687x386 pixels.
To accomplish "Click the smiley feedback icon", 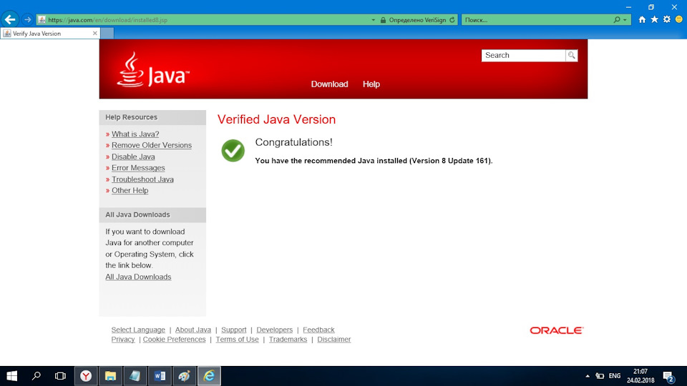I will tap(678, 20).
